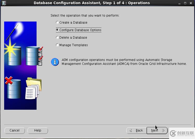Select the Manage Templates radio button

(x=57, y=45)
